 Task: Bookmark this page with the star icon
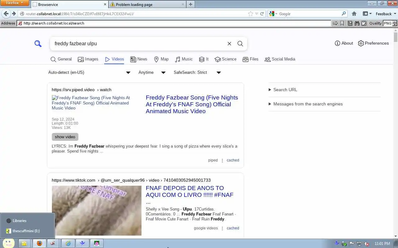pyautogui.click(x=251, y=14)
